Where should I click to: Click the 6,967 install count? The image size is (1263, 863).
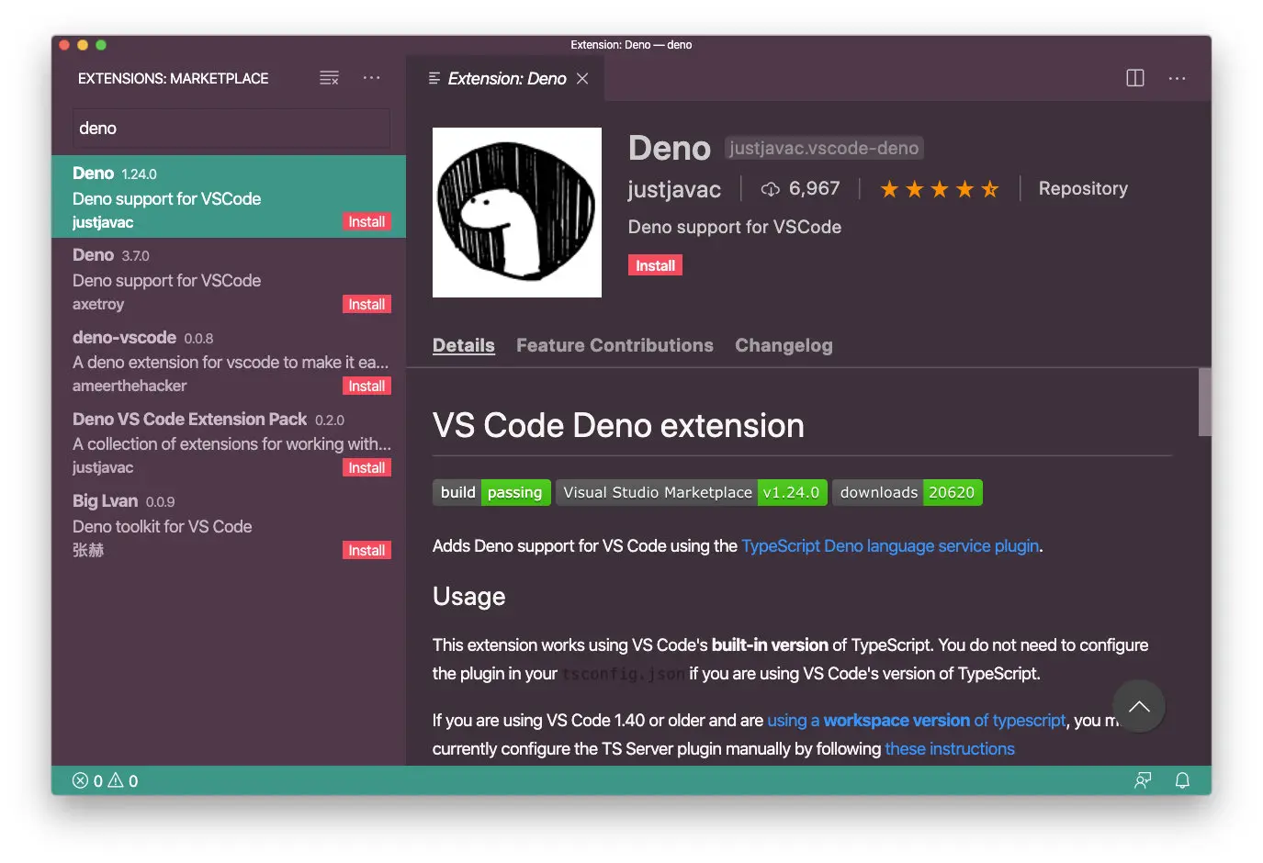pyautogui.click(x=814, y=188)
